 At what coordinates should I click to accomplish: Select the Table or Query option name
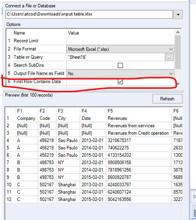[28, 57]
